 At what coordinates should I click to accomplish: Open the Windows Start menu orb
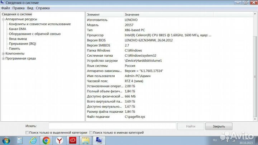click(6, 141)
